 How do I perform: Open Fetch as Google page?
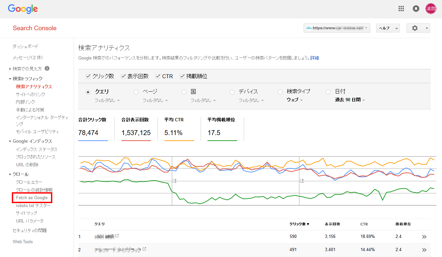(x=32, y=198)
